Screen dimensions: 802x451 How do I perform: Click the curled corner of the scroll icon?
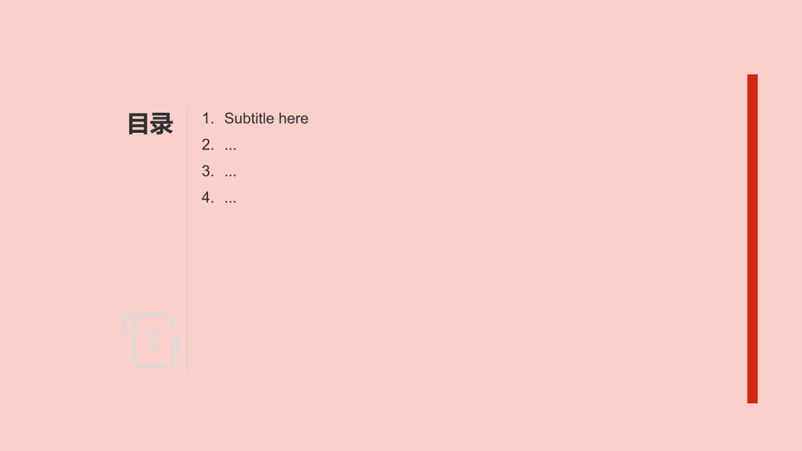tap(127, 324)
